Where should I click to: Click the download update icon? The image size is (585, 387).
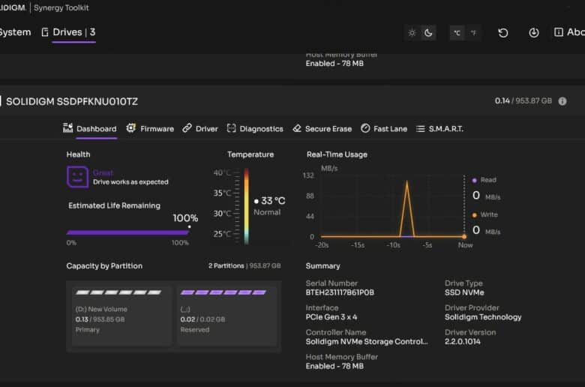[534, 33]
